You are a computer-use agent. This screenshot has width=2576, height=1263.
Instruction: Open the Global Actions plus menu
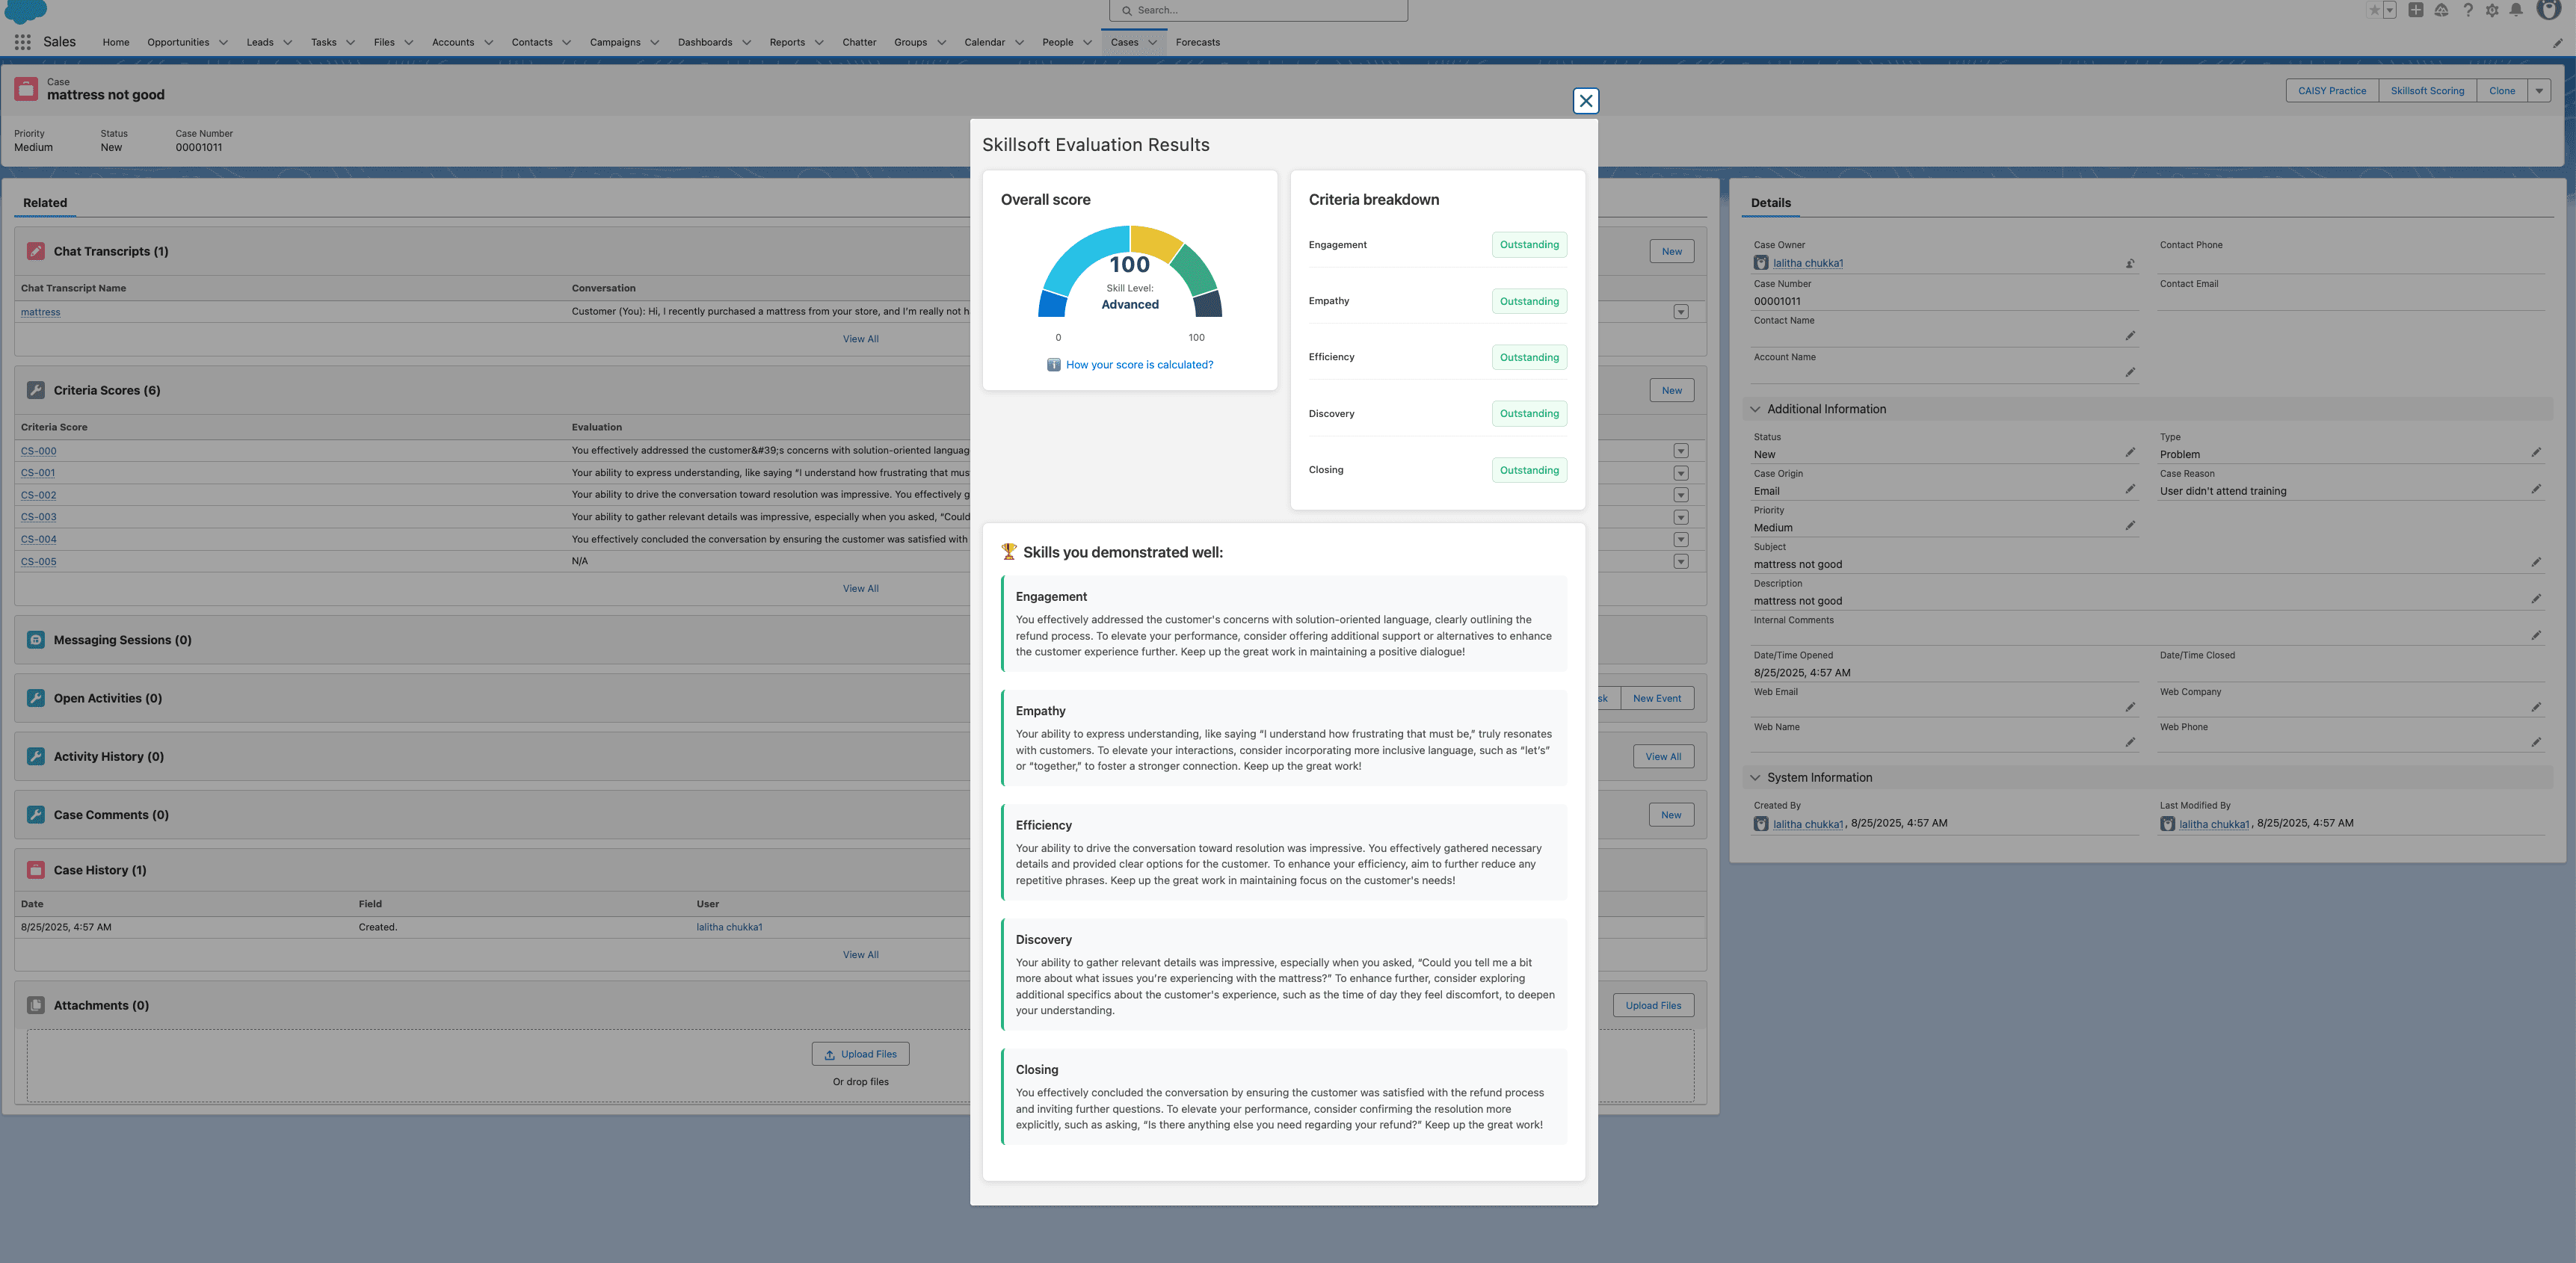coord(2415,10)
